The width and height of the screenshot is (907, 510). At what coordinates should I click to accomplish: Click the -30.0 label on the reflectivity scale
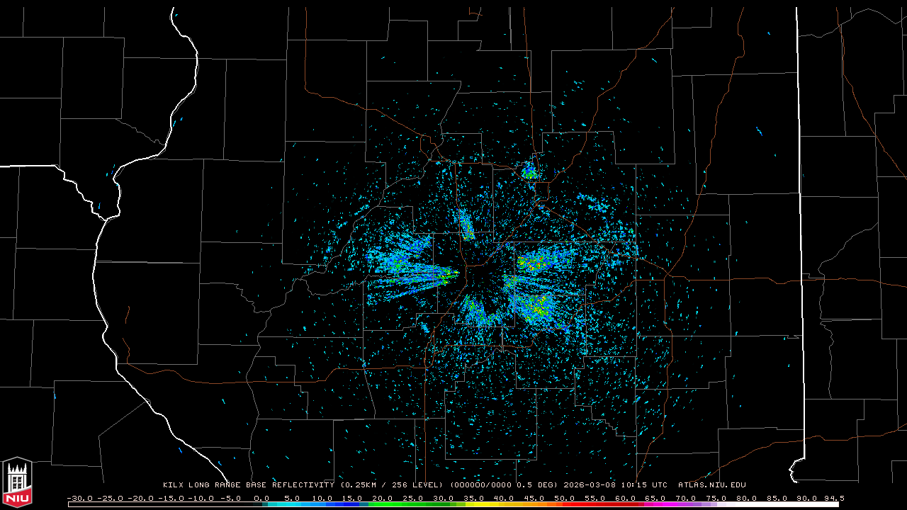click(x=79, y=498)
